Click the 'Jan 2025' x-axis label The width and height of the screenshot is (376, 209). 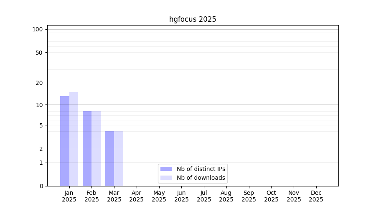[69, 196]
